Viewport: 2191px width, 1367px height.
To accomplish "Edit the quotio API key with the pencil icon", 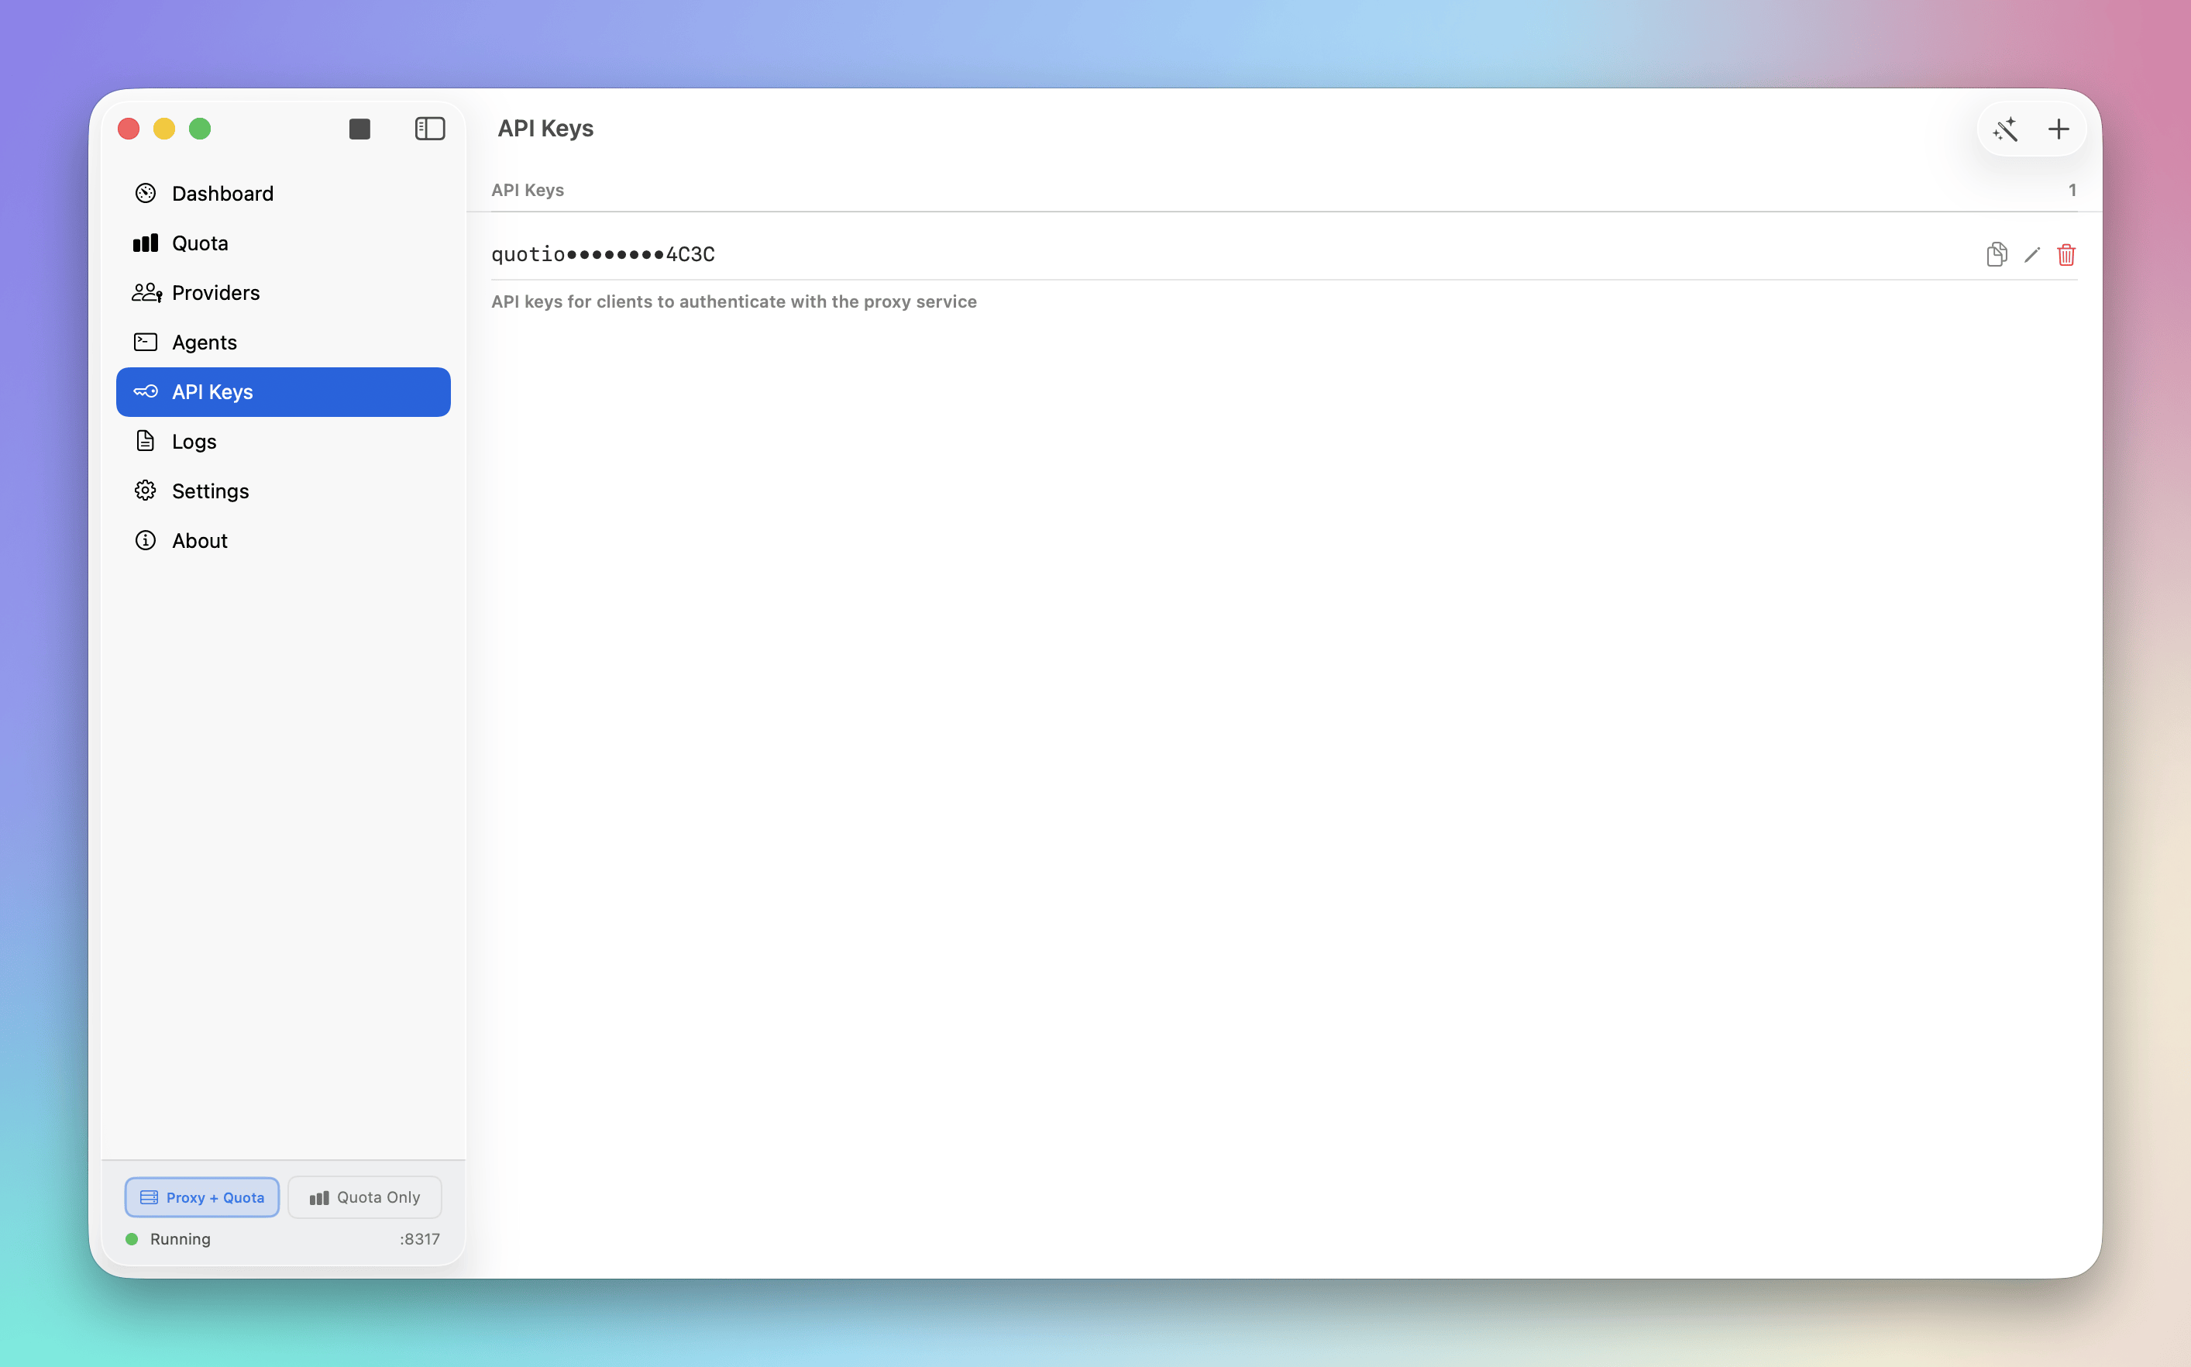I will pyautogui.click(x=2032, y=255).
